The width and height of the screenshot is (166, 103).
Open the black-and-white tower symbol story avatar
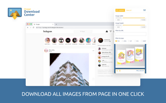(61, 40)
